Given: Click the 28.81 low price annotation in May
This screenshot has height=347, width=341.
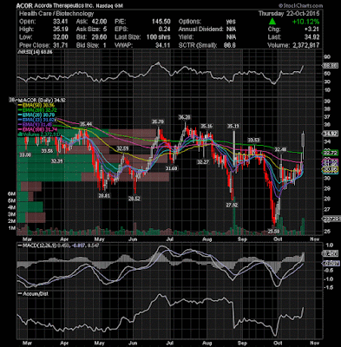Looking at the screenshot, I should 104,196.
